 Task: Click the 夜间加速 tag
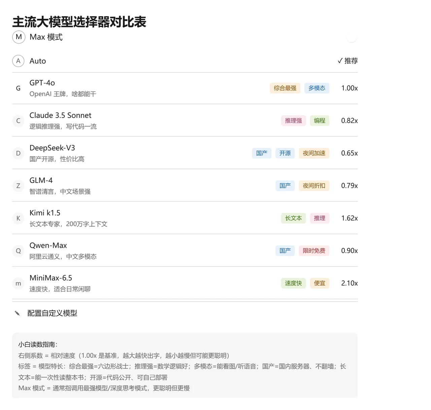pyautogui.click(x=314, y=153)
